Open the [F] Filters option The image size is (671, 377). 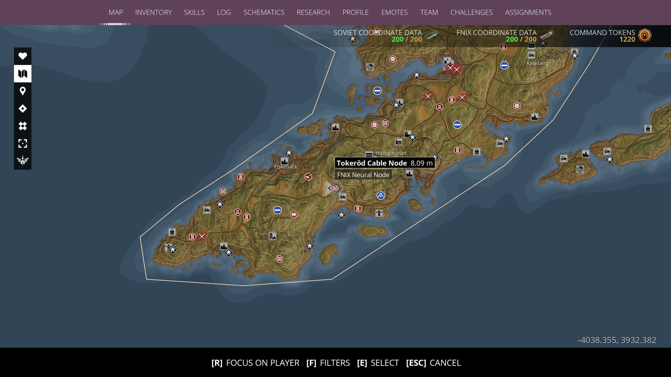tap(328, 363)
